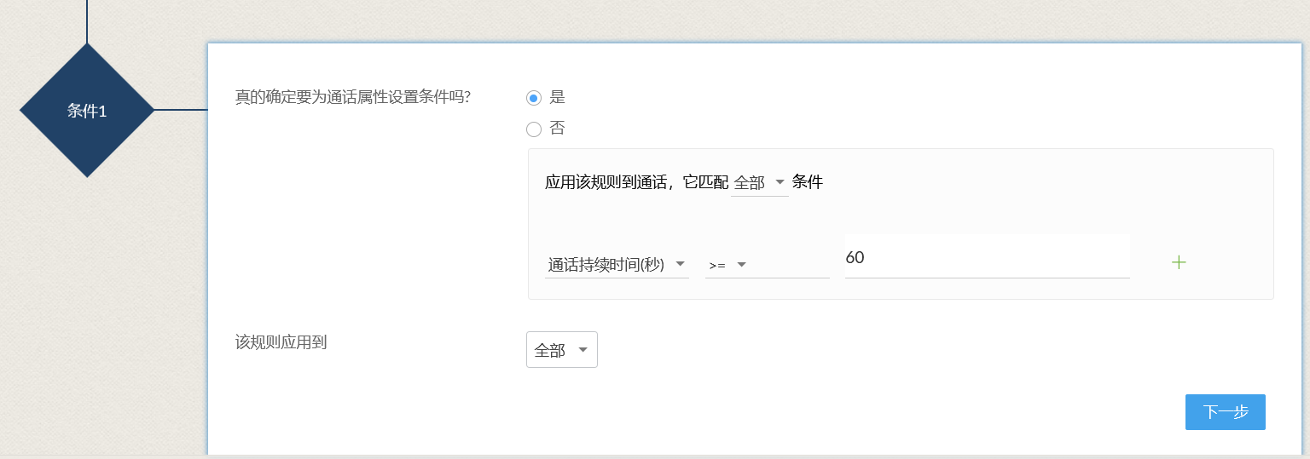The width and height of the screenshot is (1310, 459).
Task: Open the 匹配 全部 conditions dropdown
Action: 758,183
